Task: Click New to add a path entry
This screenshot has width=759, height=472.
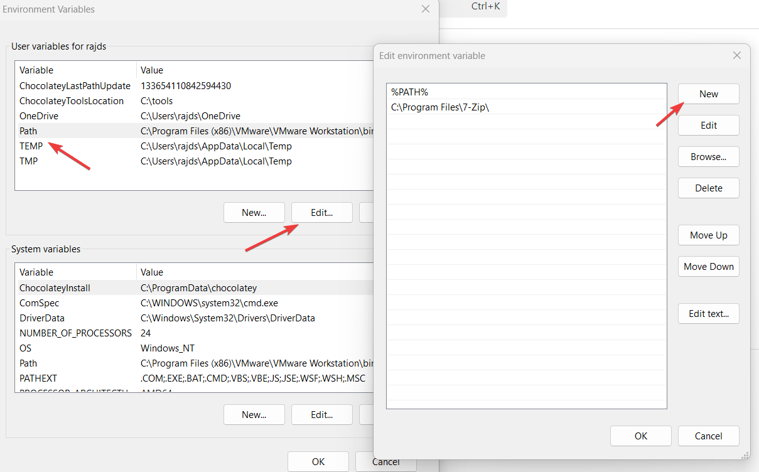Action: (708, 94)
